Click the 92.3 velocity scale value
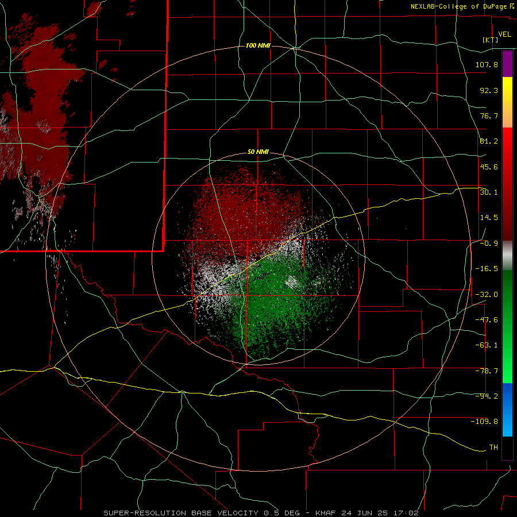 tap(489, 90)
